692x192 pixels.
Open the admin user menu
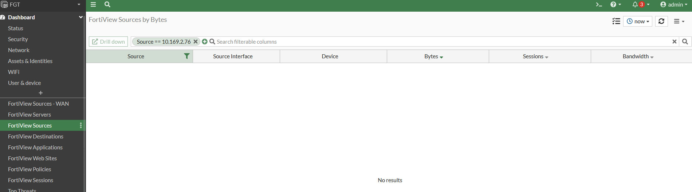[674, 5]
